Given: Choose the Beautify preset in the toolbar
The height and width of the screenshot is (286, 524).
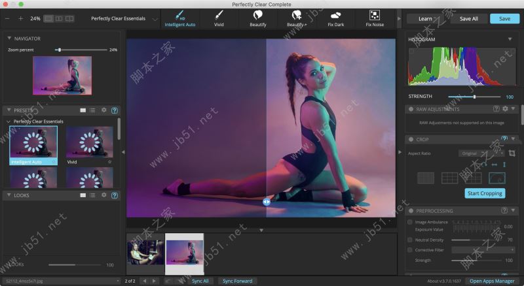Looking at the screenshot, I should [x=257, y=19].
